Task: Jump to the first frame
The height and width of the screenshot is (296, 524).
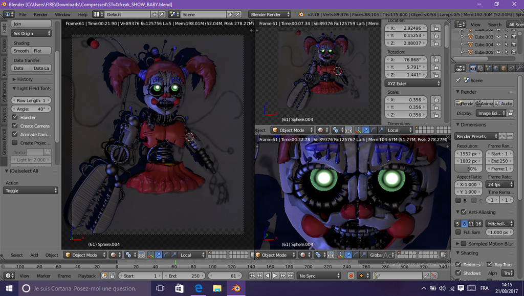Action: coord(252,276)
